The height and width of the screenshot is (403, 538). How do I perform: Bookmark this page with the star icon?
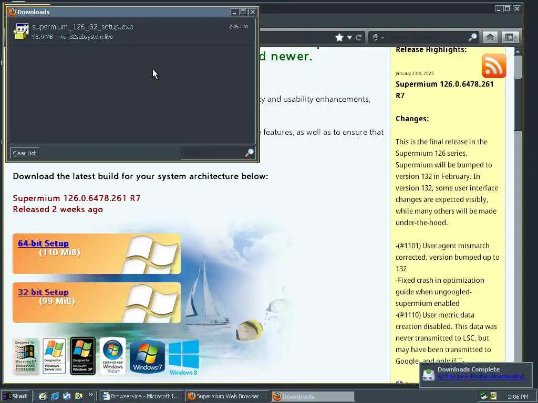(x=339, y=37)
